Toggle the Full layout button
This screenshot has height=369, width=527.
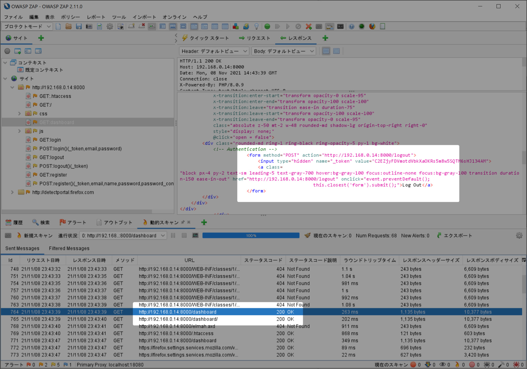tap(183, 26)
